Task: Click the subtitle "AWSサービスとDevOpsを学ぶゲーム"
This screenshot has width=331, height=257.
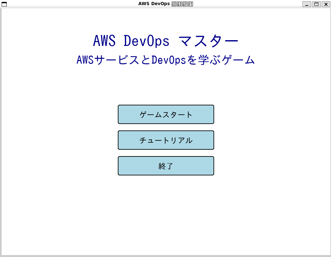Action: point(165,60)
